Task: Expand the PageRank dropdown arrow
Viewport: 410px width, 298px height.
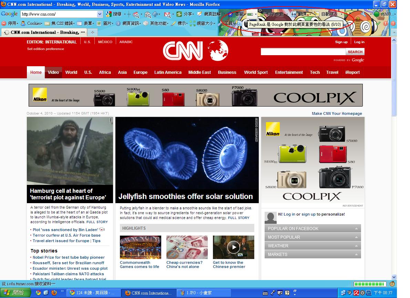Action: [x=256, y=14]
